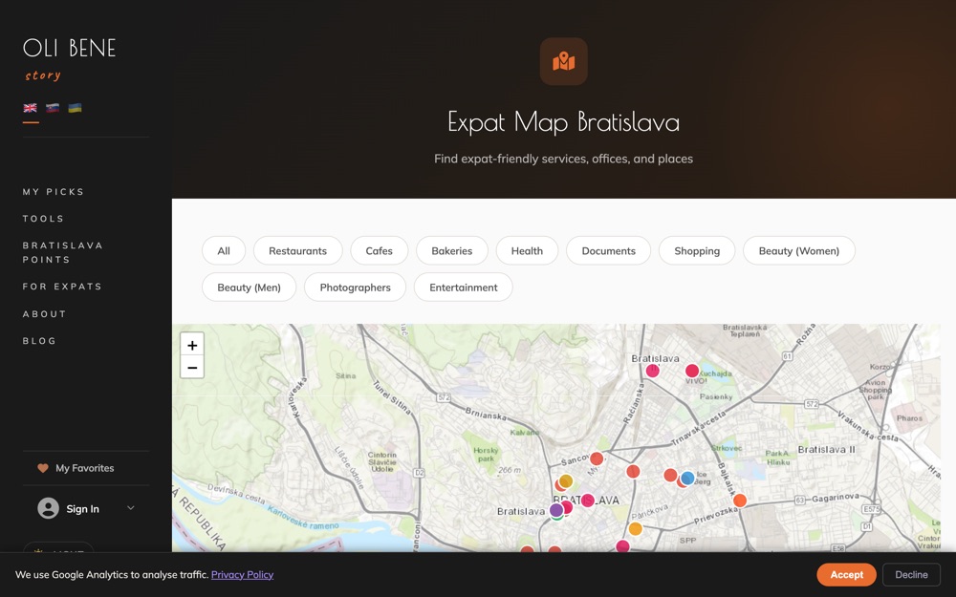Filter the map by Documents
This screenshot has width=956, height=597.
[608, 250]
